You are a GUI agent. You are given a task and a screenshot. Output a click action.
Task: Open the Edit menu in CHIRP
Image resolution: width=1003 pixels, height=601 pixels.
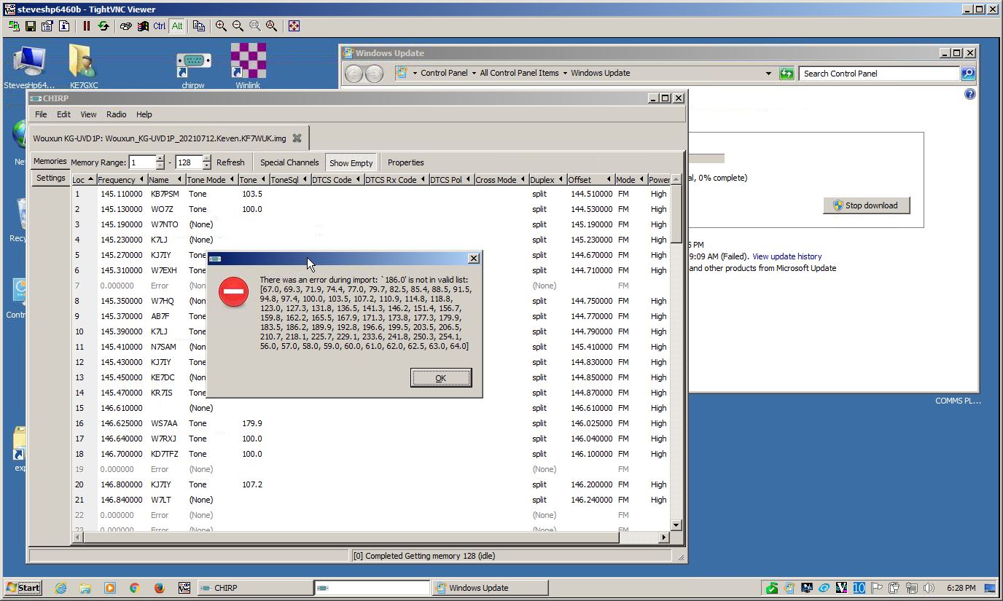coord(64,114)
